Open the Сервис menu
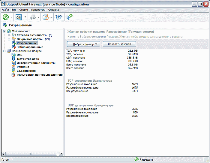 tap(24, 10)
